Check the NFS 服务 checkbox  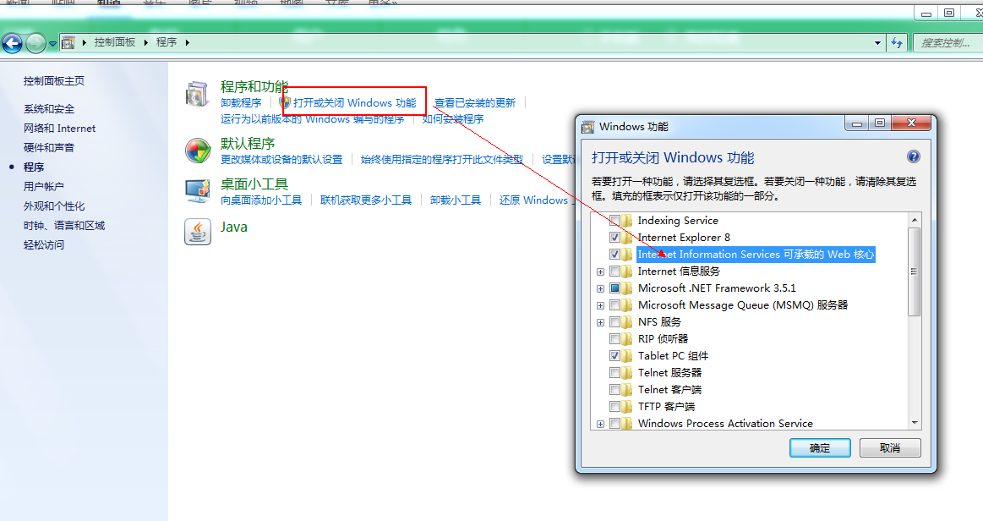coord(614,322)
